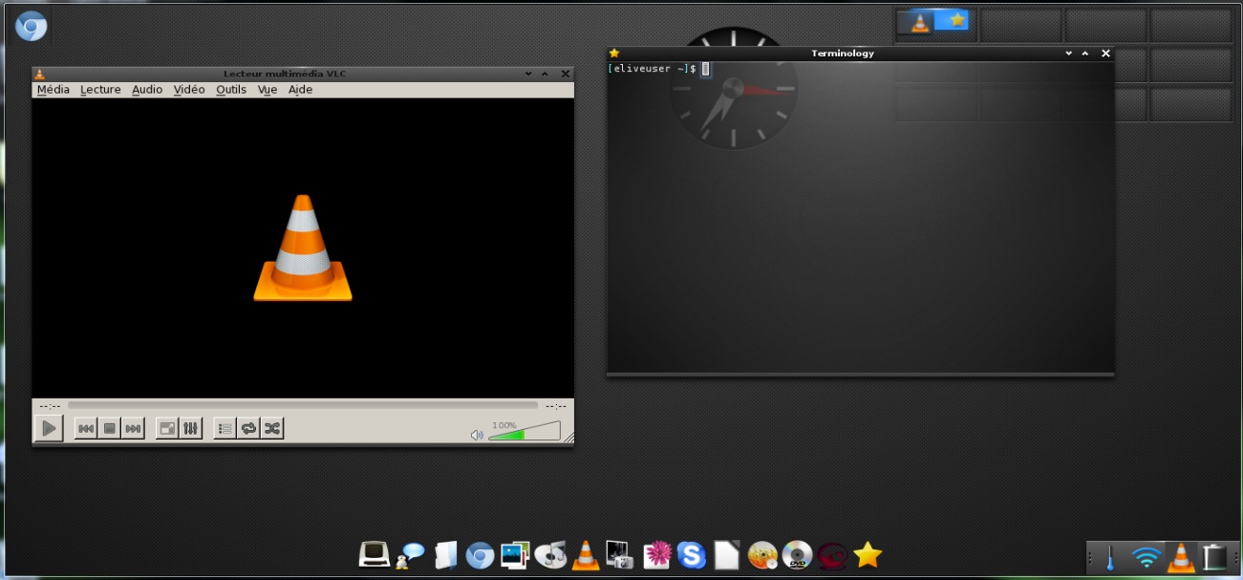Image resolution: width=1243 pixels, height=580 pixels.
Task: Shade Terminology window with down chevron
Action: [x=1069, y=54]
